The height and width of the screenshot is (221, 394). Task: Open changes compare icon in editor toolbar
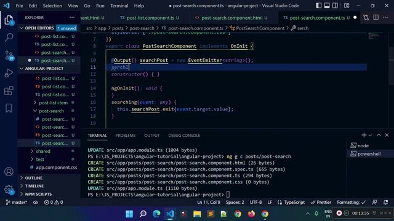(x=366, y=18)
